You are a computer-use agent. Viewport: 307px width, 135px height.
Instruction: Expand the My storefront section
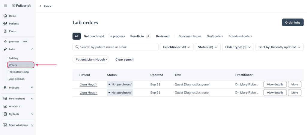[32, 99]
